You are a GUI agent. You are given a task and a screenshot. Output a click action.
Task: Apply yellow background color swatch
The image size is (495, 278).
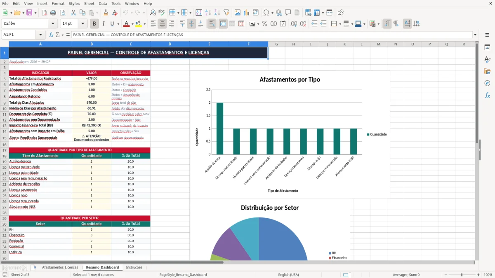[x=139, y=24]
